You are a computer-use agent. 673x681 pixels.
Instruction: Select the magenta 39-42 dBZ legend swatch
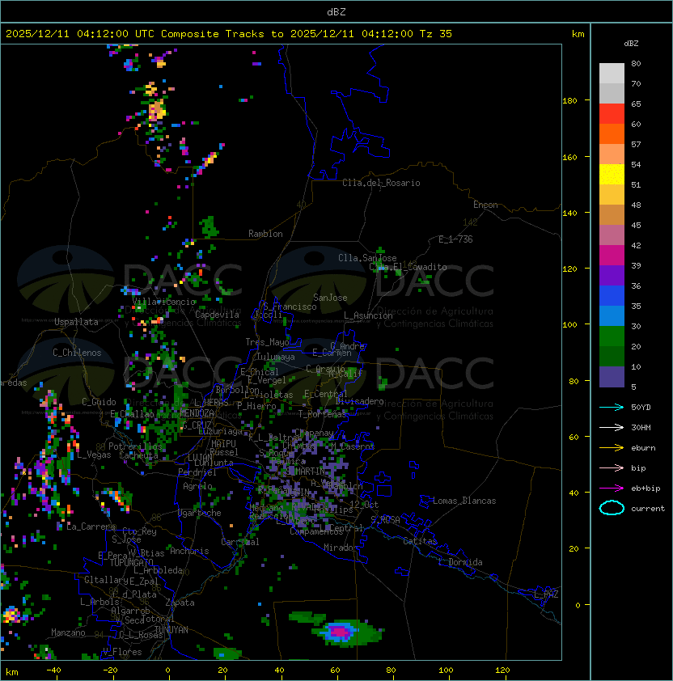[x=612, y=256]
